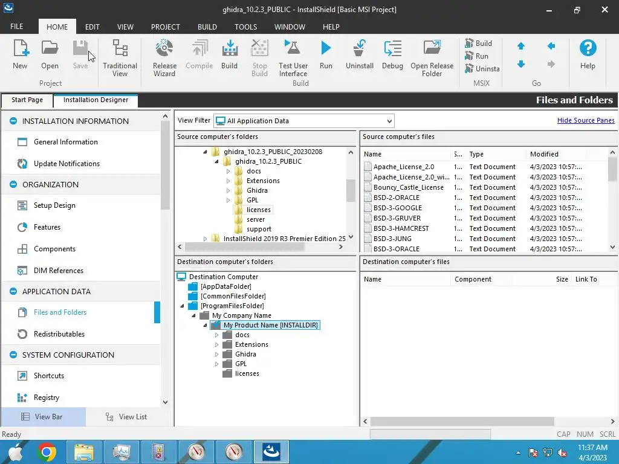Open the Redistributables view
Screen dimensions: 619x464
click(59, 333)
